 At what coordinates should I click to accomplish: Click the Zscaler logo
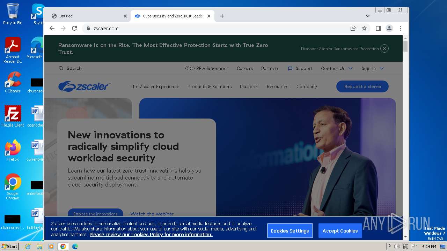(x=85, y=86)
